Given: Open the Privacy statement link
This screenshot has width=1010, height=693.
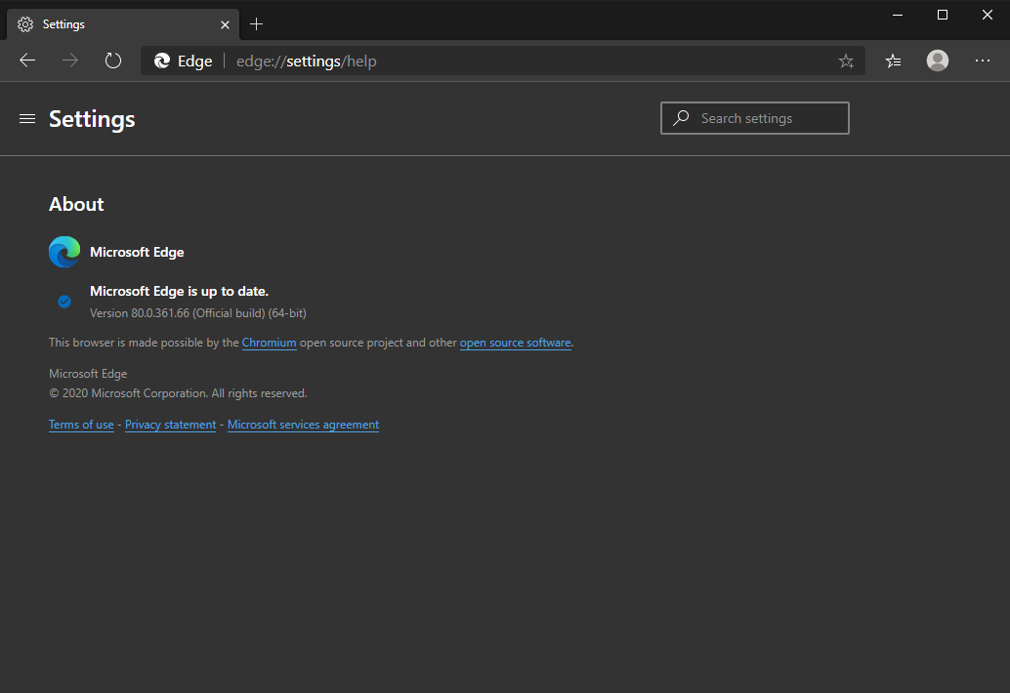Looking at the screenshot, I should point(171,425).
